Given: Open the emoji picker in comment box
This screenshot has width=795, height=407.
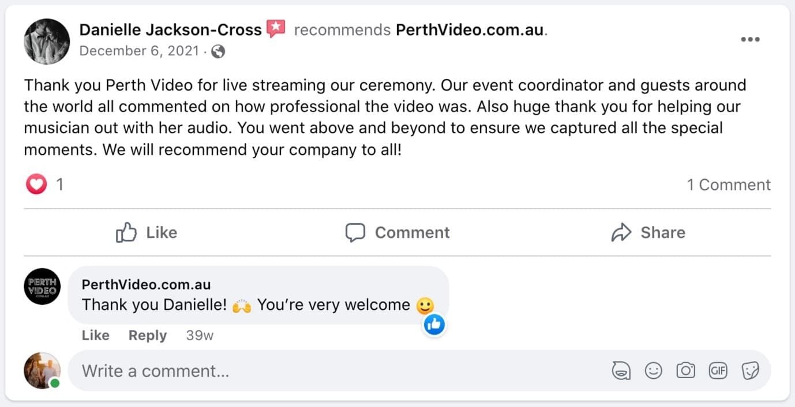Looking at the screenshot, I should coord(653,371).
